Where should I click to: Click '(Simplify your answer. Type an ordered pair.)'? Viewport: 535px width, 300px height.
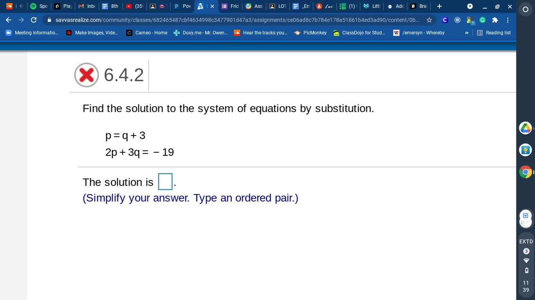click(x=190, y=198)
